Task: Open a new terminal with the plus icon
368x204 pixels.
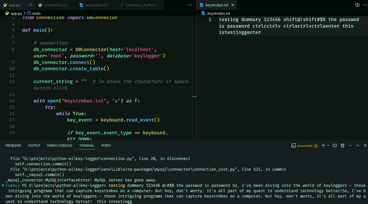Action: [323, 145]
